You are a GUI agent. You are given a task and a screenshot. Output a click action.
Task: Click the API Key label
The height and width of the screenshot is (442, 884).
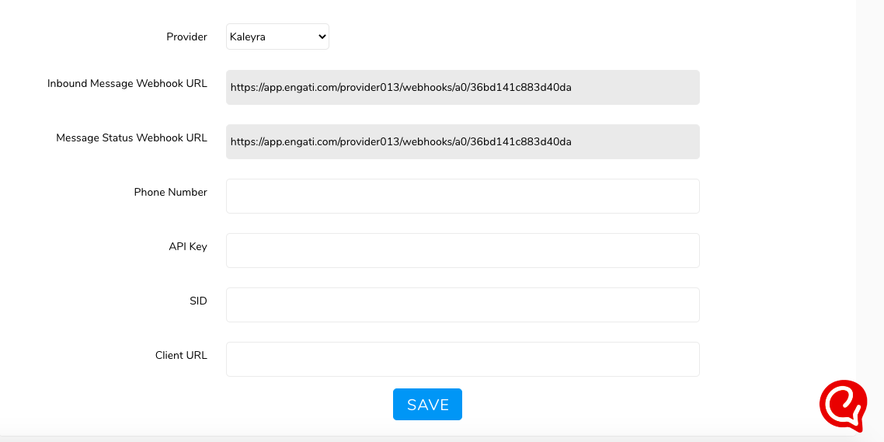188,246
